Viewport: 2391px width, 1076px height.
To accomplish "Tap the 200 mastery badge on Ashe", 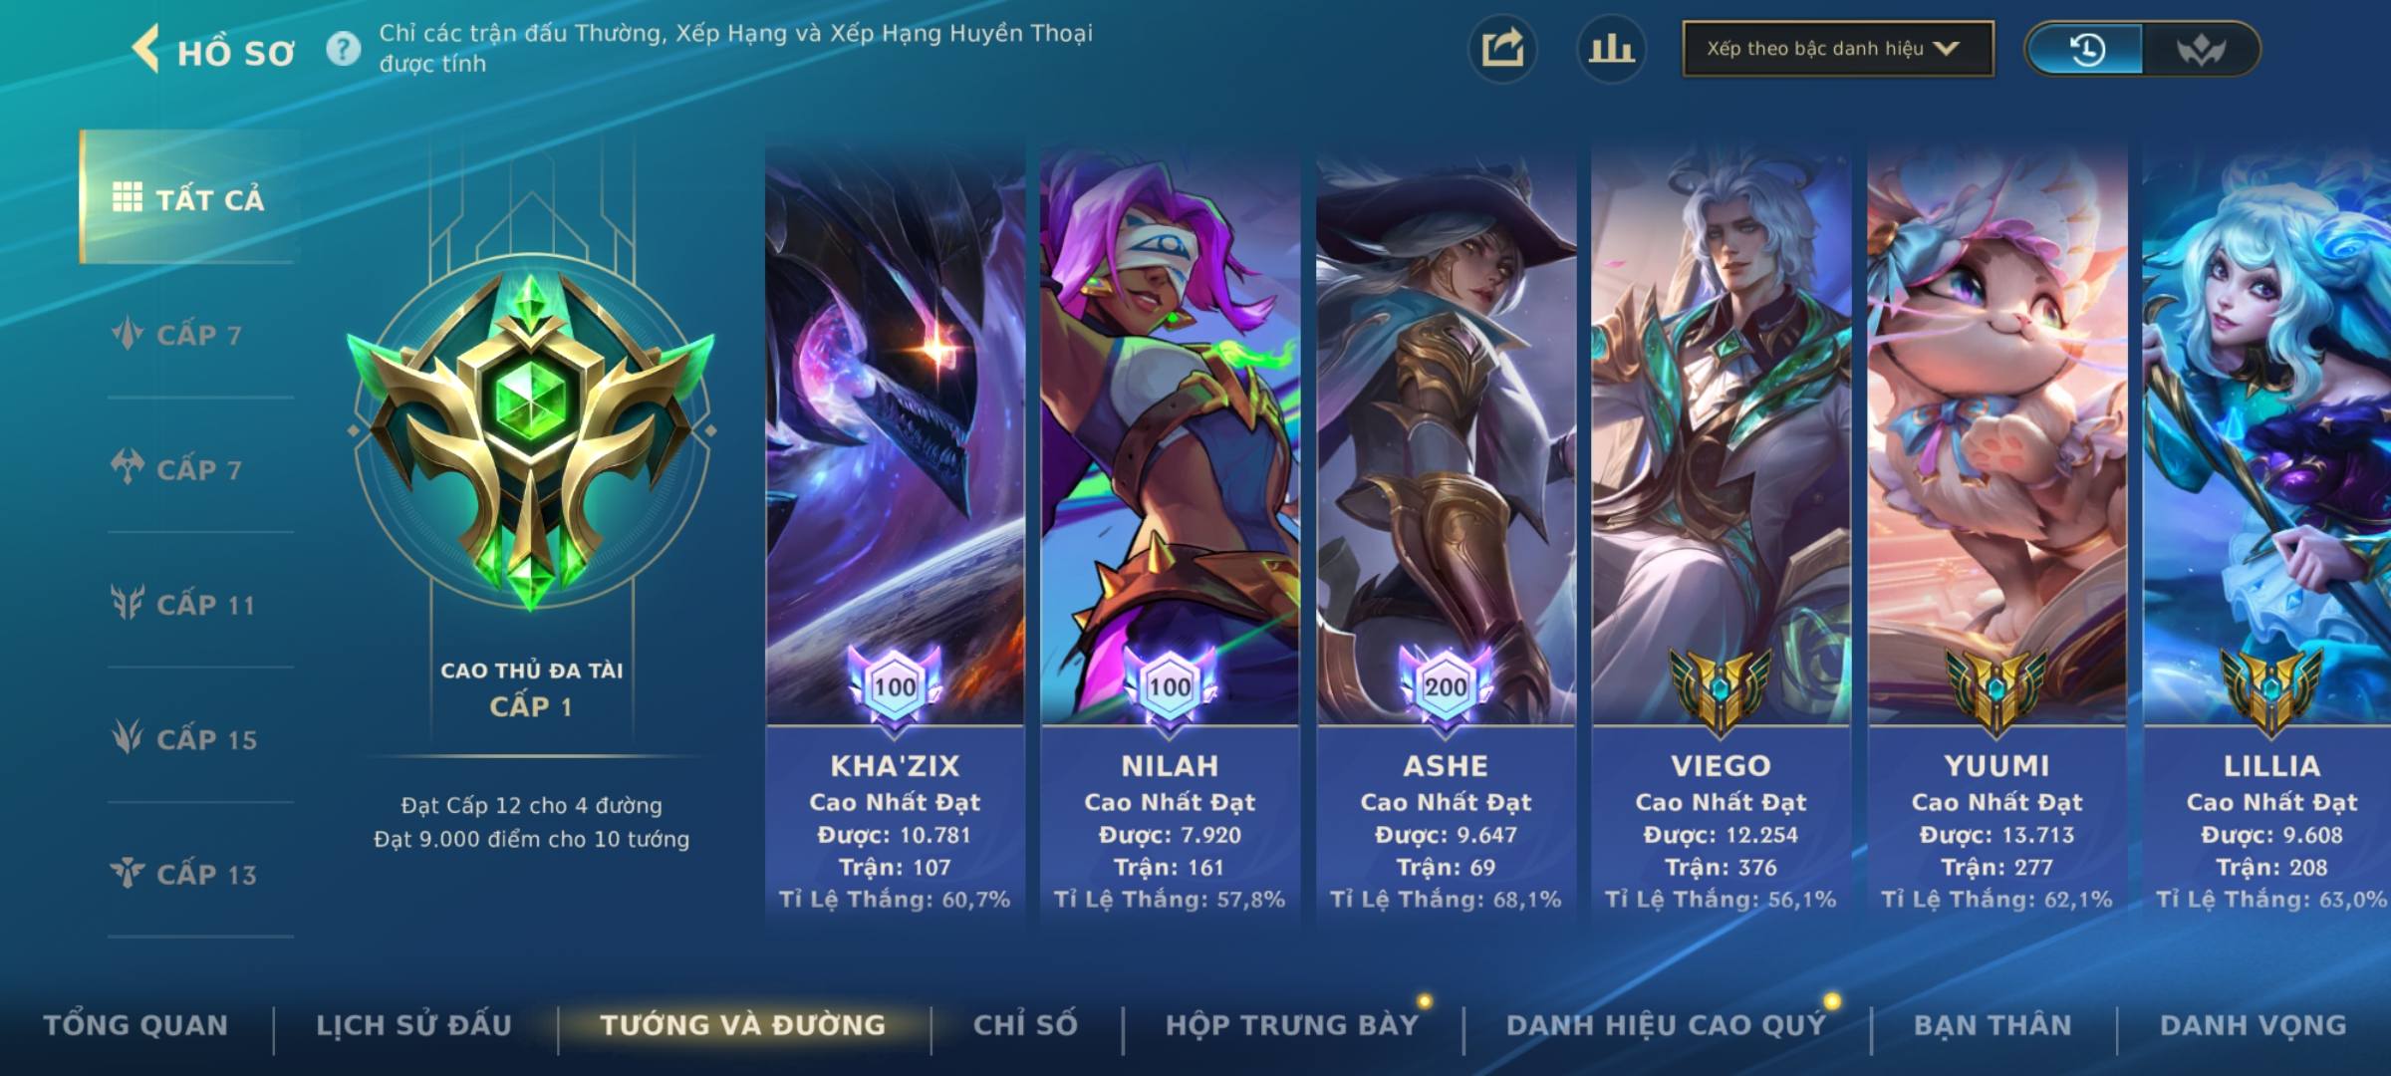I will [x=1446, y=687].
